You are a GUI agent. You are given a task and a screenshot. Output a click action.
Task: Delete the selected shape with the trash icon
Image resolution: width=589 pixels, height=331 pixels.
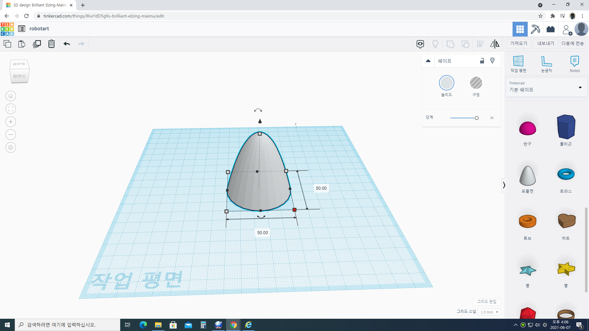pos(52,44)
